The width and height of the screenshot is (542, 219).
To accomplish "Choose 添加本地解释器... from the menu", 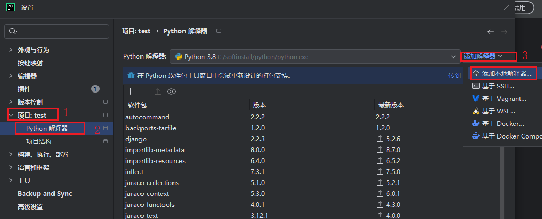I will point(506,74).
